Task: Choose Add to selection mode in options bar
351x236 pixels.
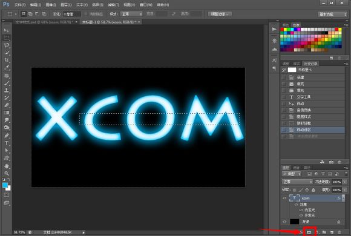Action: 30,14
